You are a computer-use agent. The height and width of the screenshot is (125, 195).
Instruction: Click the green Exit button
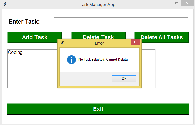(98, 109)
